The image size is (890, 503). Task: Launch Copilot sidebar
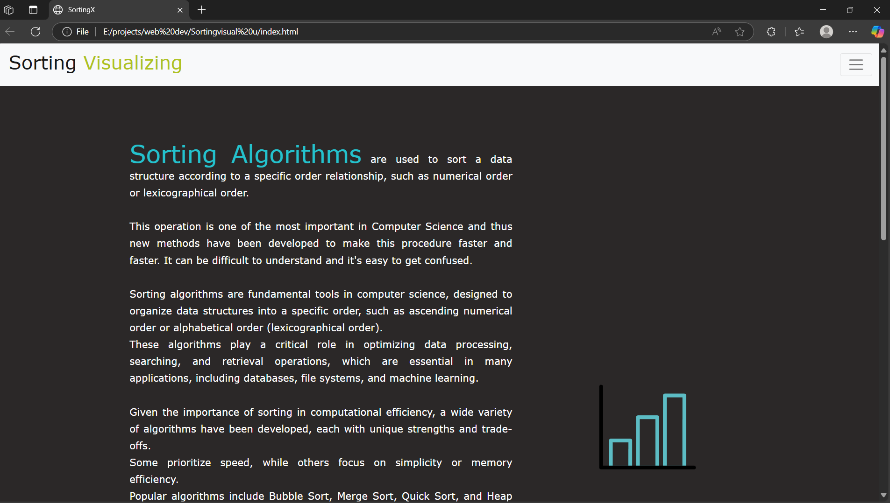click(877, 32)
